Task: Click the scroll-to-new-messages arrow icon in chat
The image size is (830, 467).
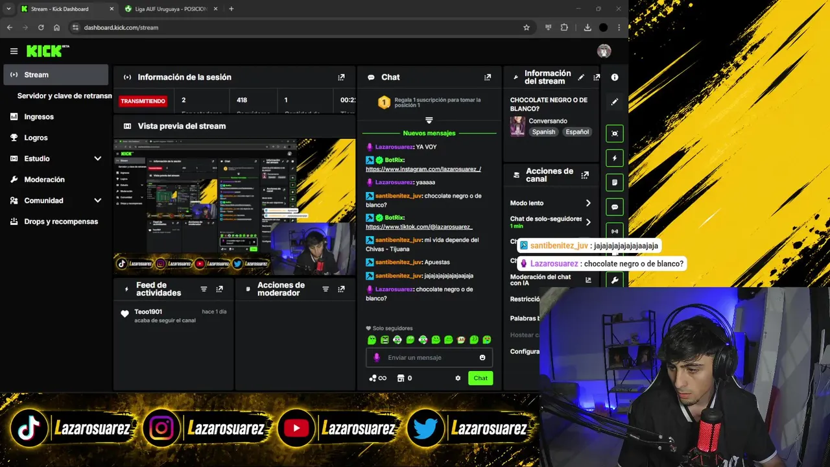Action: click(x=429, y=120)
